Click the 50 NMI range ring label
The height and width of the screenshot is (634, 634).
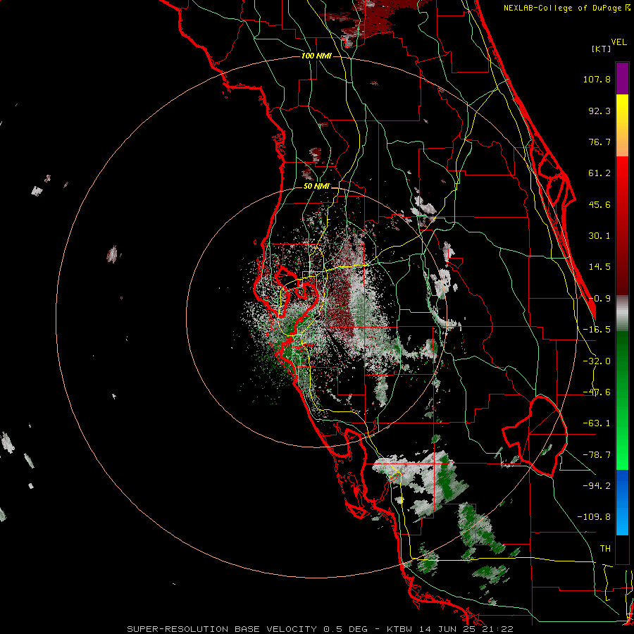316,187
